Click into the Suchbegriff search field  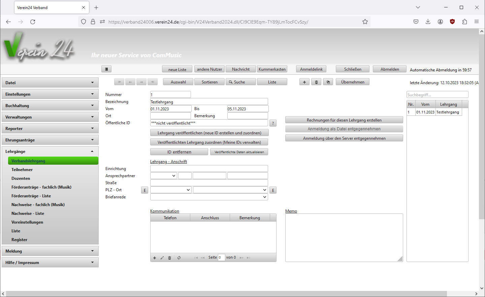tap(438, 95)
